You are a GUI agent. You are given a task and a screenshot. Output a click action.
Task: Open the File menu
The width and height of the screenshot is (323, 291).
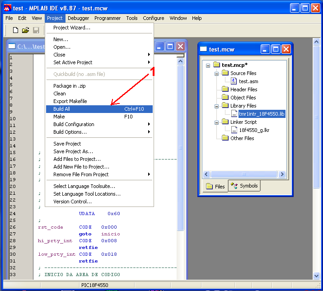coord(9,18)
